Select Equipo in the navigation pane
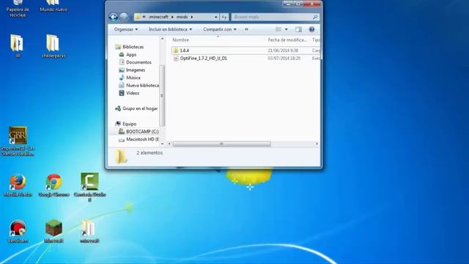The image size is (469, 264). pyautogui.click(x=129, y=124)
